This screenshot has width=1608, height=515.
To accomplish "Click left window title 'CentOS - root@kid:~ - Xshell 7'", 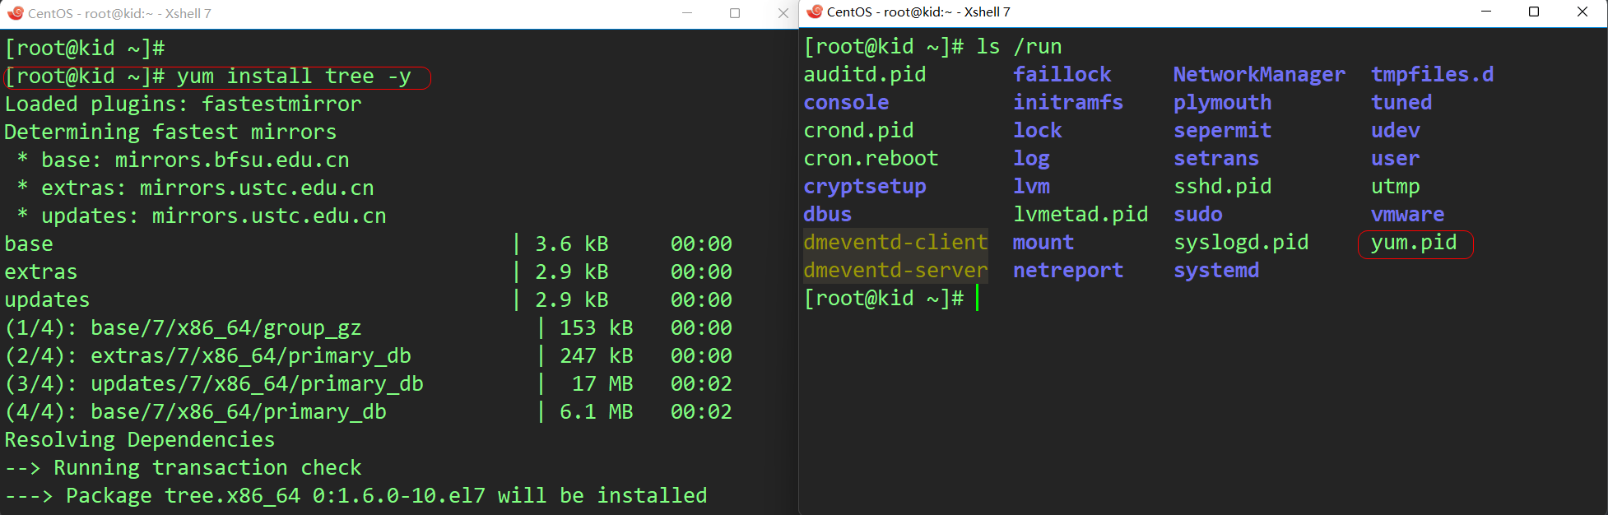I will point(119,13).
